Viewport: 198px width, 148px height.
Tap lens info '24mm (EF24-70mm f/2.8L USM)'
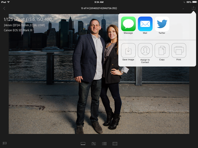[24, 25]
